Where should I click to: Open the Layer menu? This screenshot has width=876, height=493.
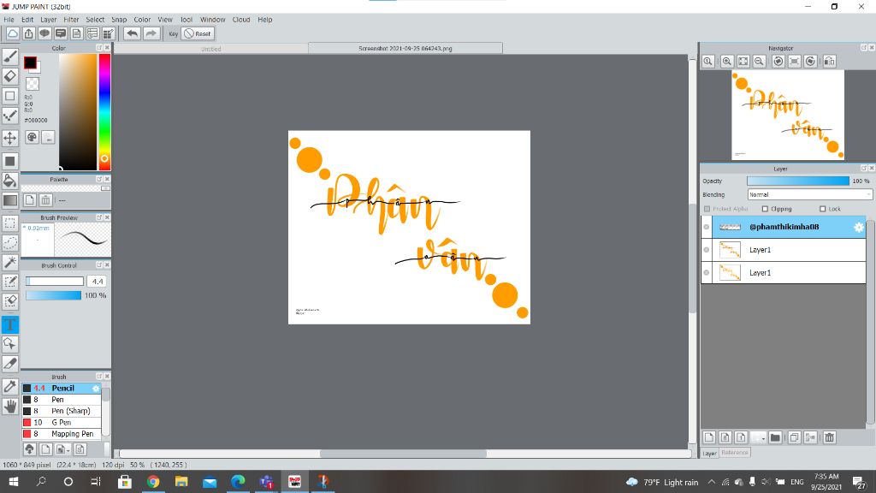(49, 20)
